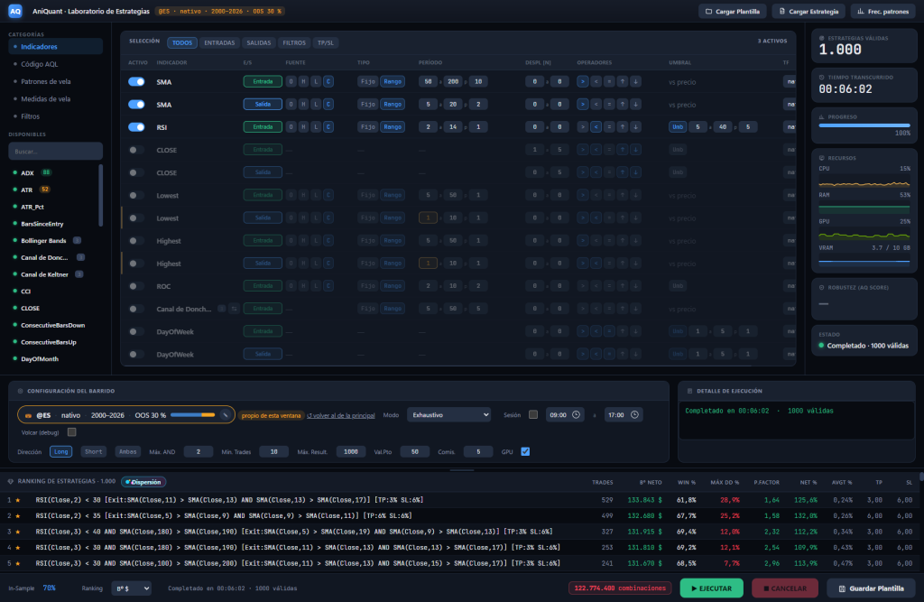Show only the ENTRADAS tab

click(x=219, y=42)
